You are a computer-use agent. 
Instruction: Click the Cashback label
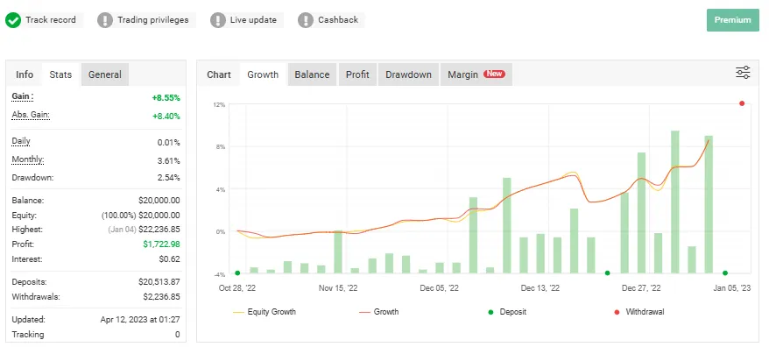[x=338, y=20]
